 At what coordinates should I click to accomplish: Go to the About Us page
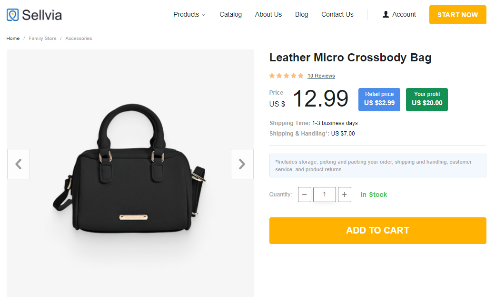(268, 15)
